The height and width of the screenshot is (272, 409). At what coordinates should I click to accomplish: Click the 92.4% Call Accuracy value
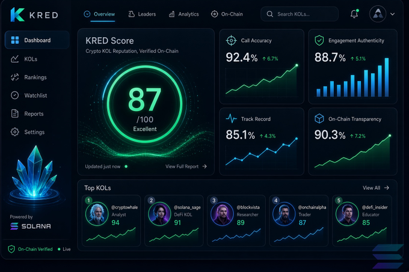(242, 58)
